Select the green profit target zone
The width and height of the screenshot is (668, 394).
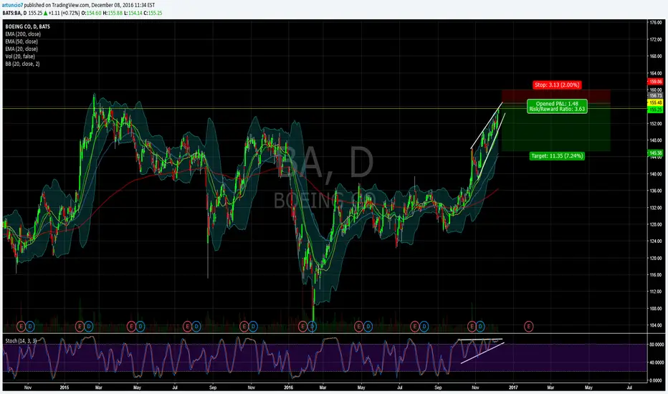tap(556, 128)
